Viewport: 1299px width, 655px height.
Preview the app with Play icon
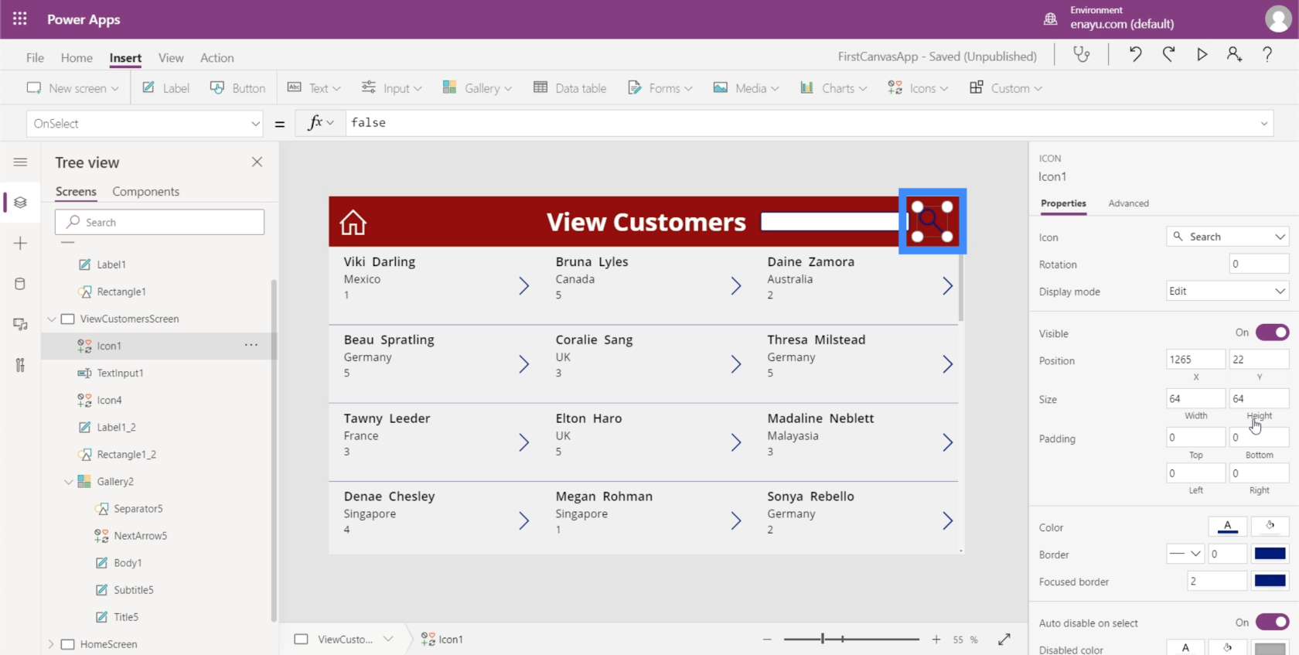click(1202, 54)
